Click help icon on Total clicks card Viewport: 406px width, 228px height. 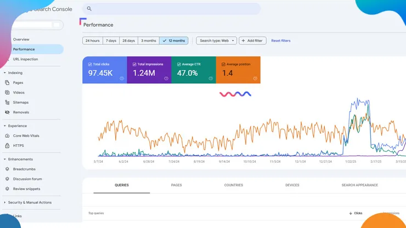click(121, 78)
